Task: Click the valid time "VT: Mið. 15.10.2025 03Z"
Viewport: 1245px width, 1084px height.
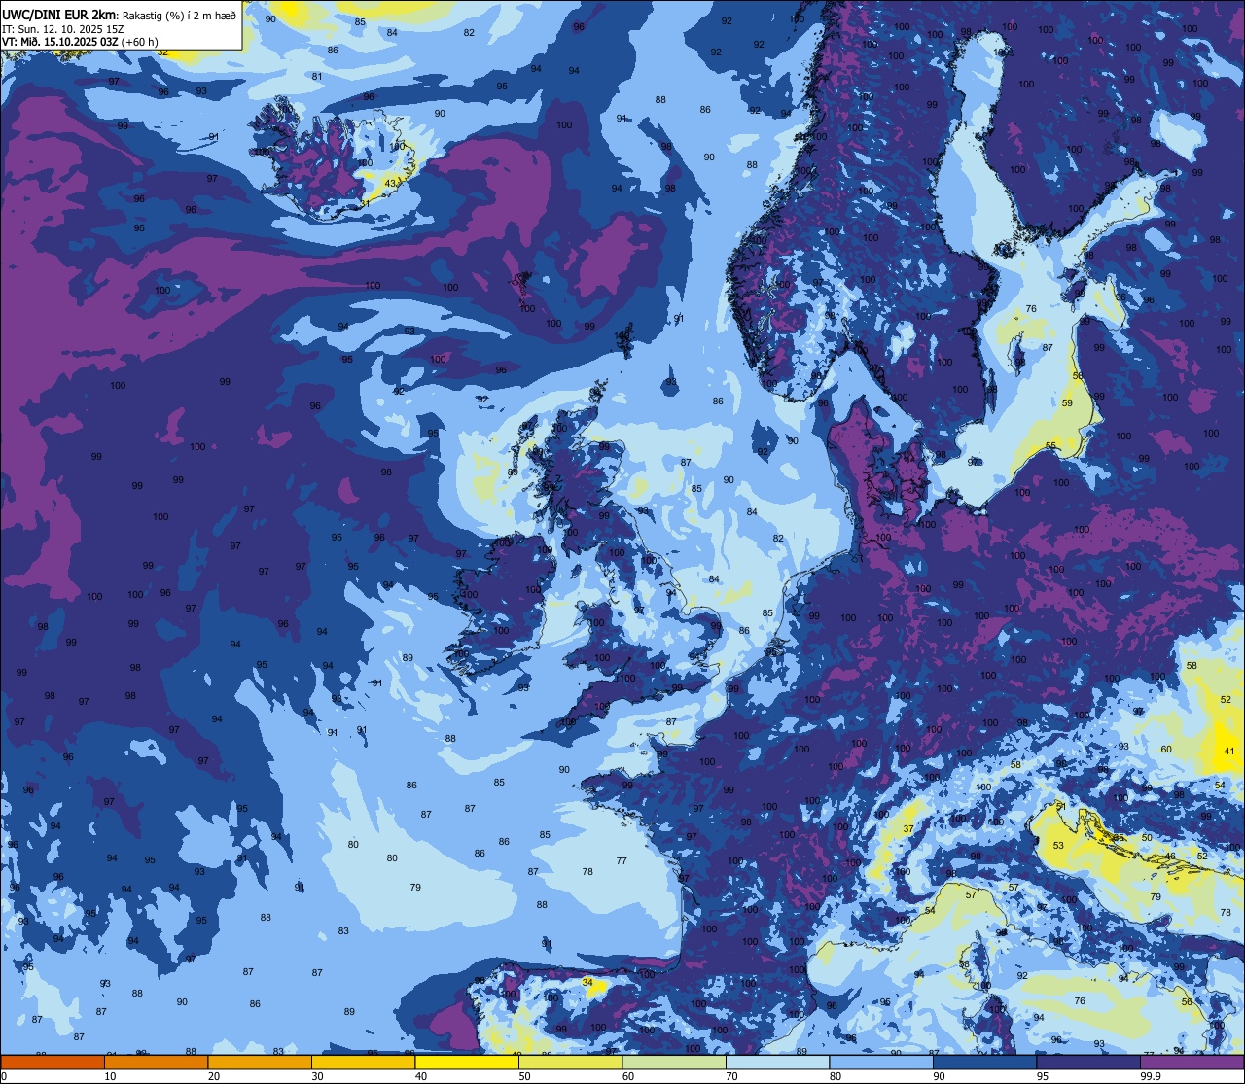Action: (60, 42)
